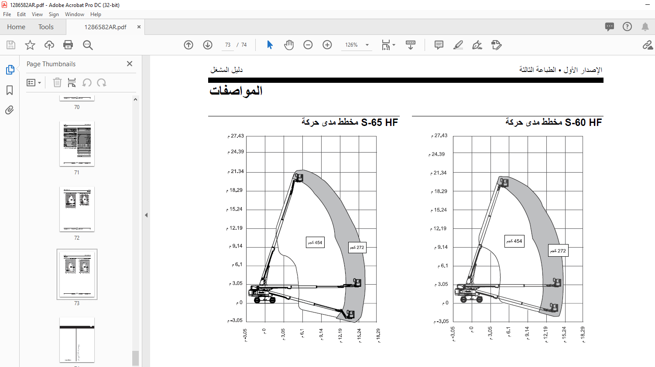Close the Page Thumbnails panel
This screenshot has width=655, height=367.
click(130, 64)
